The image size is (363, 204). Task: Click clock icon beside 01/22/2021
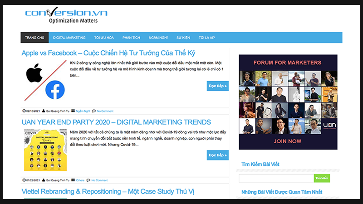pyautogui.click(x=24, y=180)
